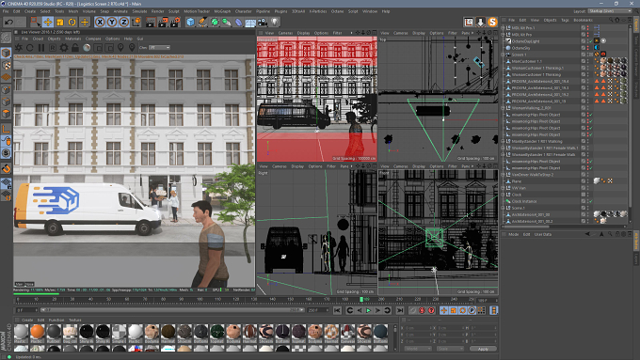This screenshot has width=640, height=360.
Task: Toggle Z axis lock
Action: click(123, 22)
